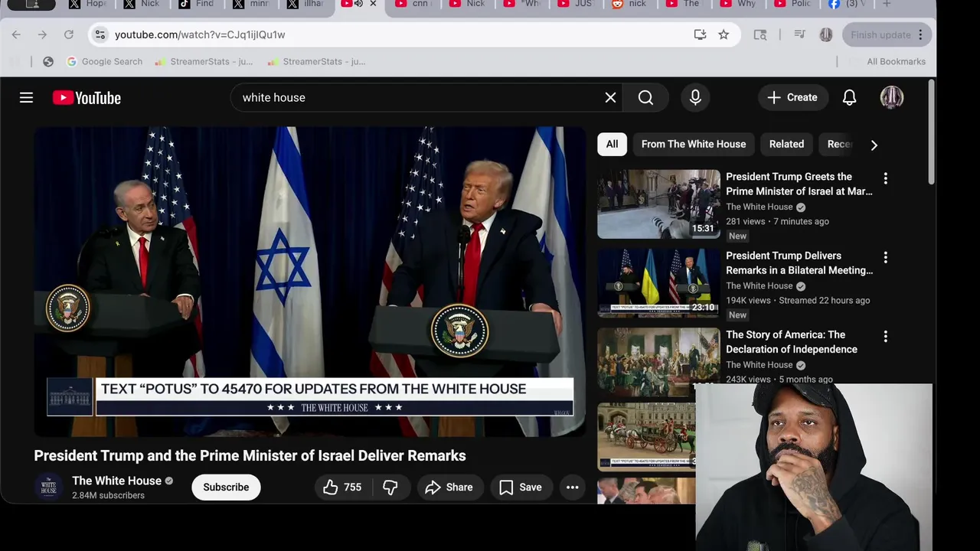Open the Create menu
980x551 pixels.
(792, 97)
